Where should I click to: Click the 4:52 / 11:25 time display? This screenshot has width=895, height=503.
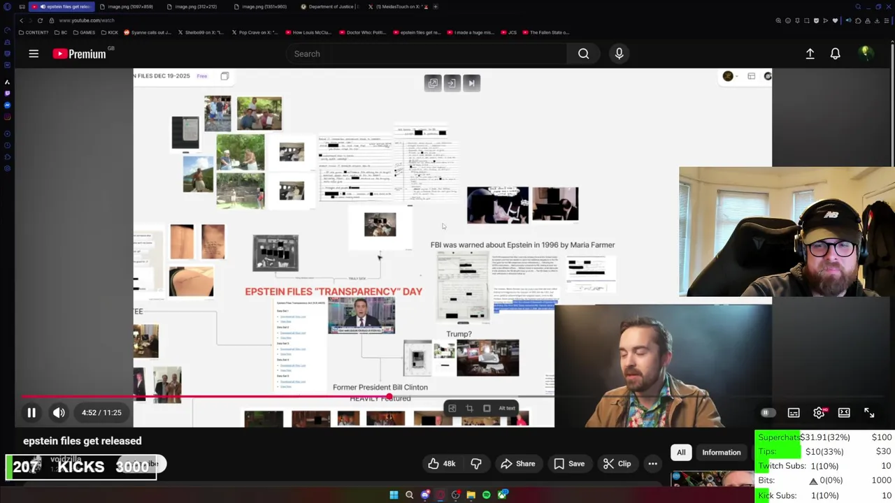pos(101,413)
